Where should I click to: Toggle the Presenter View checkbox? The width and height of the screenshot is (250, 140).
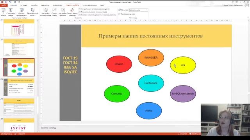[120, 14]
